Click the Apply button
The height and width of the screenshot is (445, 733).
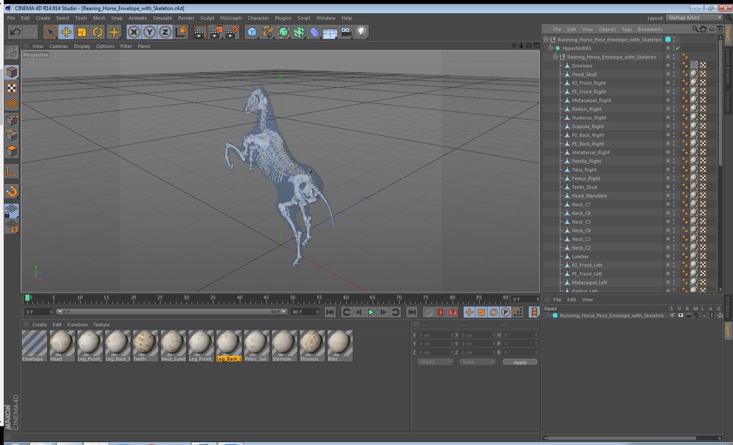pyautogui.click(x=520, y=362)
